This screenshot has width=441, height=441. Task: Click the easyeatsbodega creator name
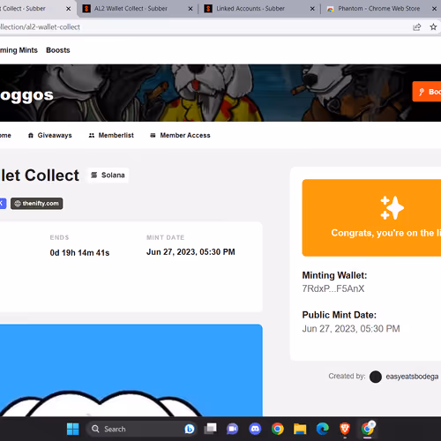pos(412,377)
